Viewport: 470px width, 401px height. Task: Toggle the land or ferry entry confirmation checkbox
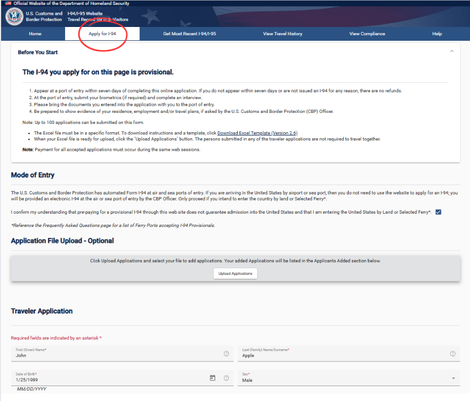(x=438, y=212)
